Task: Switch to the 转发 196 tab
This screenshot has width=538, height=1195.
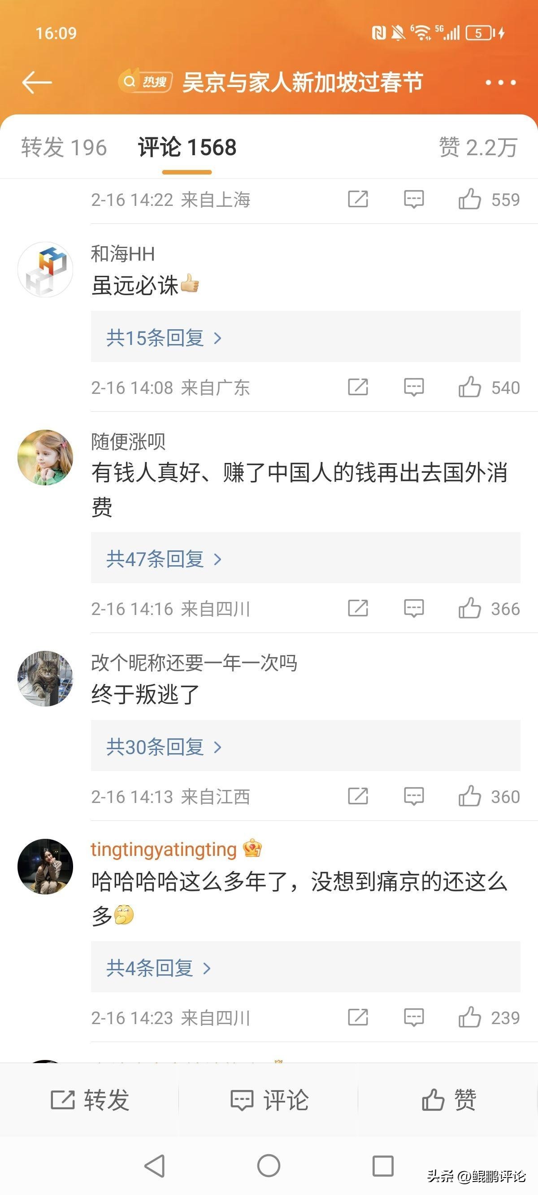Action: 64,148
